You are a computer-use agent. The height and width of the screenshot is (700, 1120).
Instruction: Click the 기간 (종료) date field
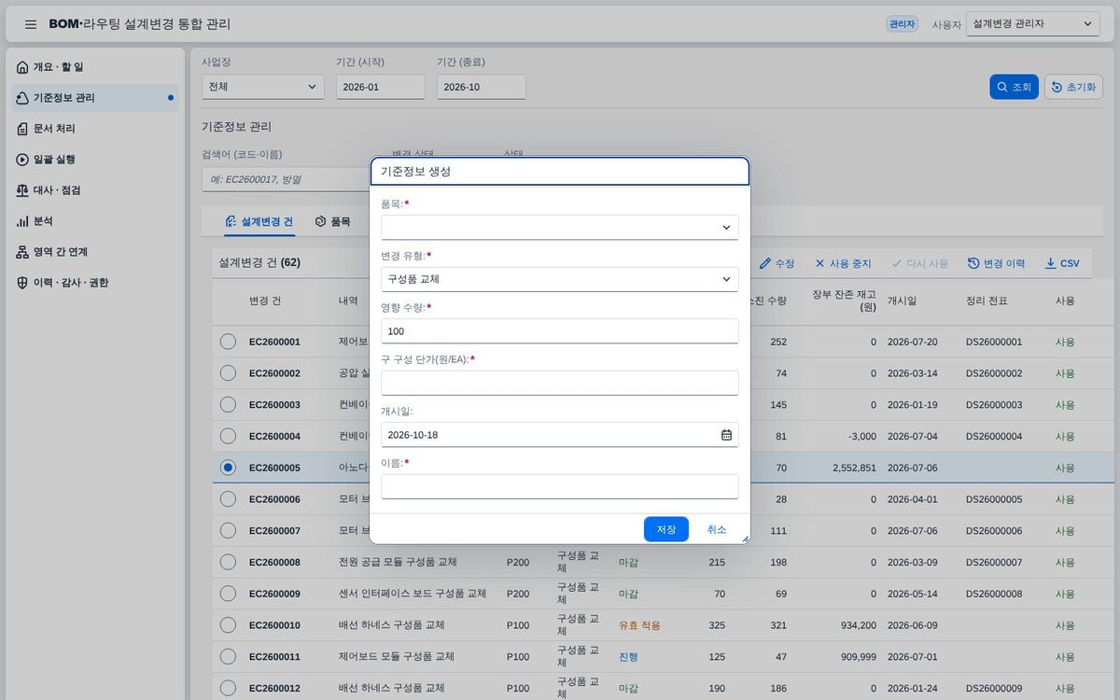click(x=482, y=87)
